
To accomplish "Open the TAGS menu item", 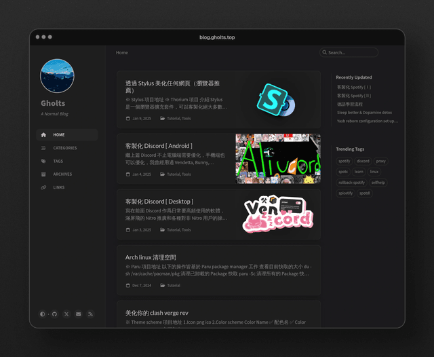I will (67, 161).
